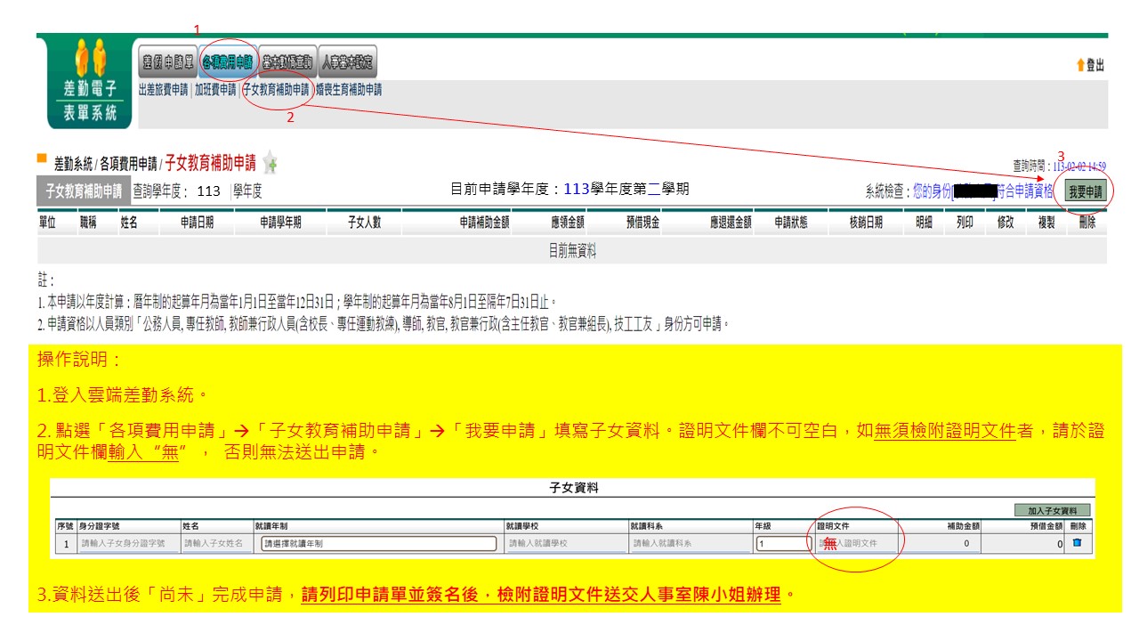Click the 加入子女資料 button

point(1052,511)
